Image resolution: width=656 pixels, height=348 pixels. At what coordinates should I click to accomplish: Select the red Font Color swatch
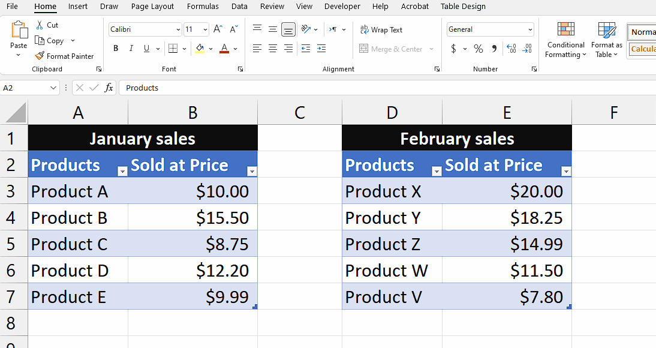click(224, 49)
